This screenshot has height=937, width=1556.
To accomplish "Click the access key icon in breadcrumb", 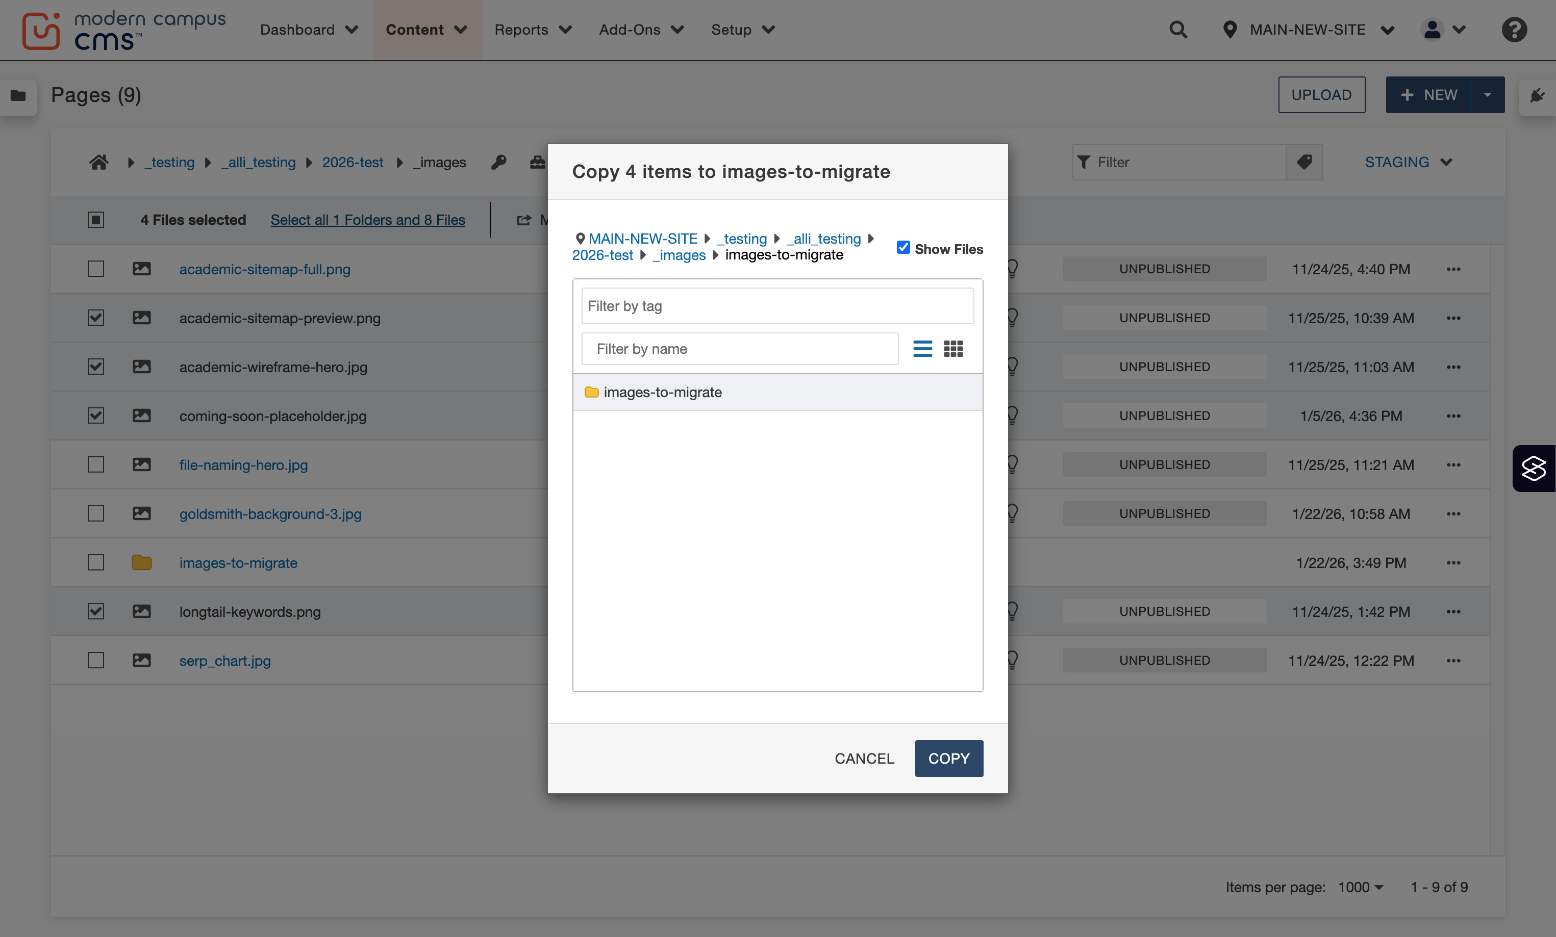I will [x=498, y=162].
